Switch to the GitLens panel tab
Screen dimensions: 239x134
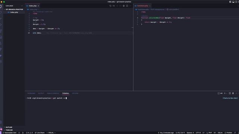pos(75,93)
